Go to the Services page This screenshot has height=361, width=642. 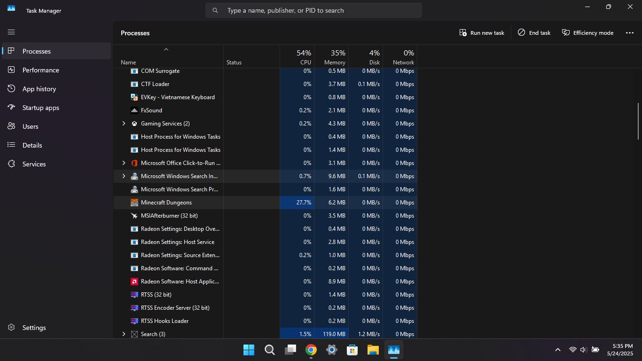click(x=34, y=164)
